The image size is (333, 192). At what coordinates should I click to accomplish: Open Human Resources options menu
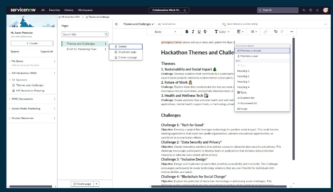click(x=54, y=118)
